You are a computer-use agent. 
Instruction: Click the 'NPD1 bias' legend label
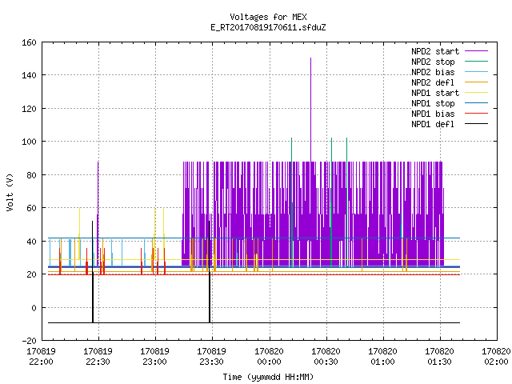(433, 114)
